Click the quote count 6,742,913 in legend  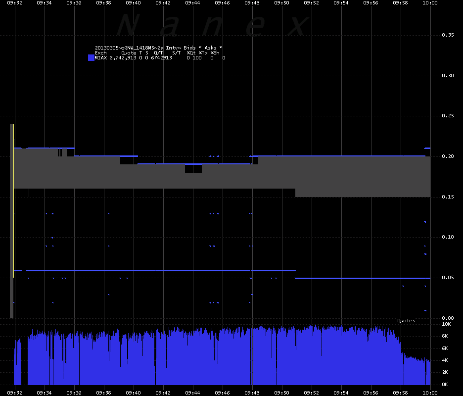(x=123, y=58)
